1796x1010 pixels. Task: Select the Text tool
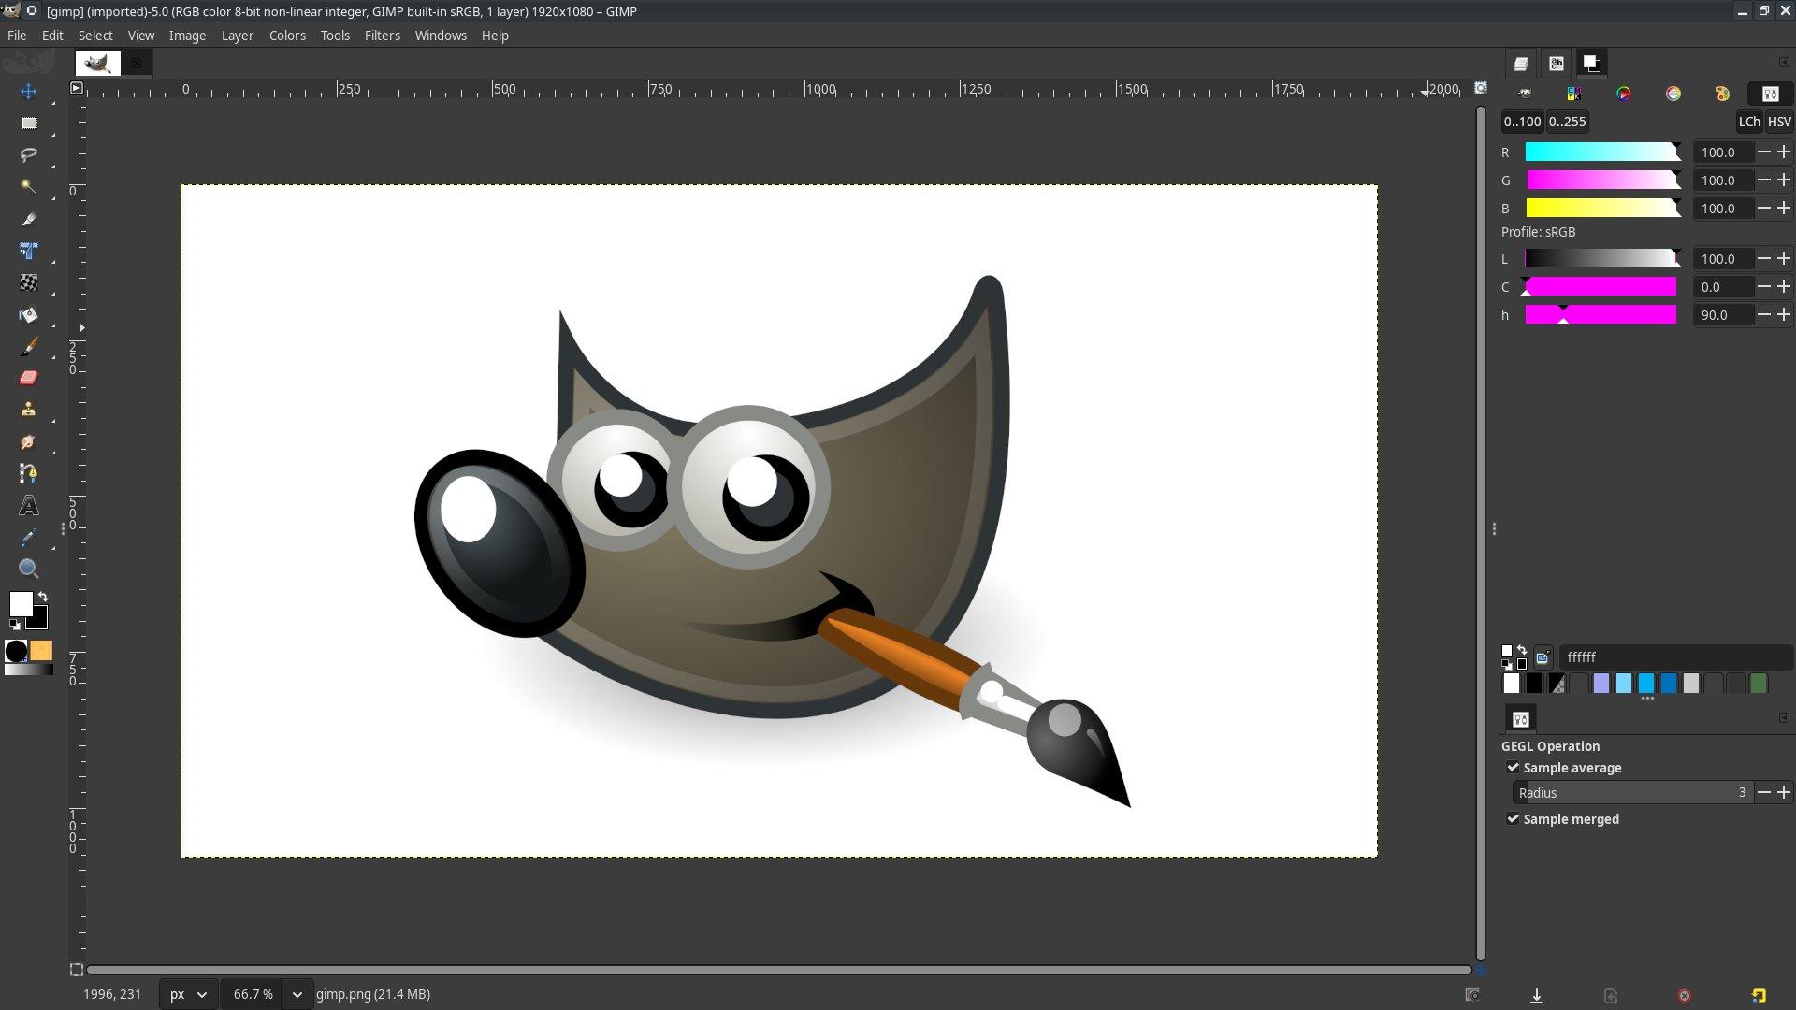pos(28,506)
